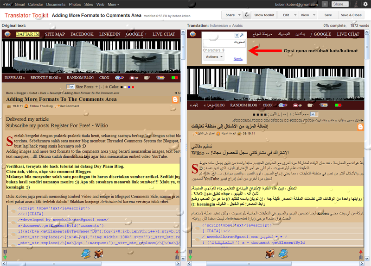Click Get Comment link in original pane

point(69,106)
